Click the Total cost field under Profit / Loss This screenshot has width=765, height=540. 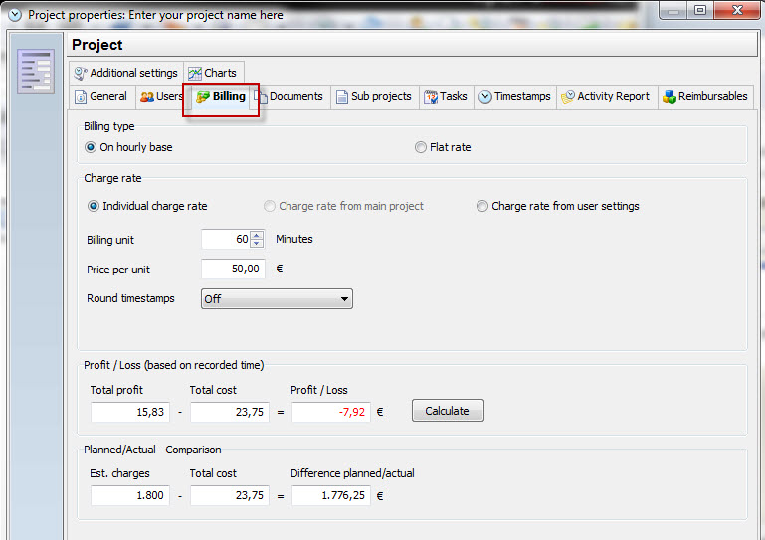(x=230, y=412)
